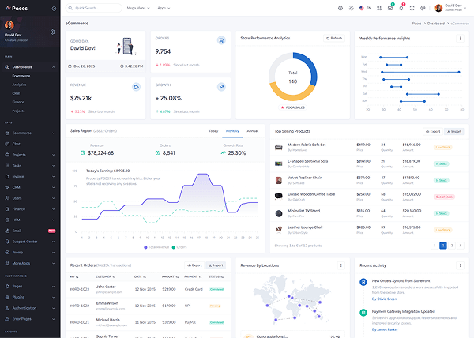Select Analytics under Dashboards in sidebar
This screenshot has height=338, width=474.
[20, 84]
